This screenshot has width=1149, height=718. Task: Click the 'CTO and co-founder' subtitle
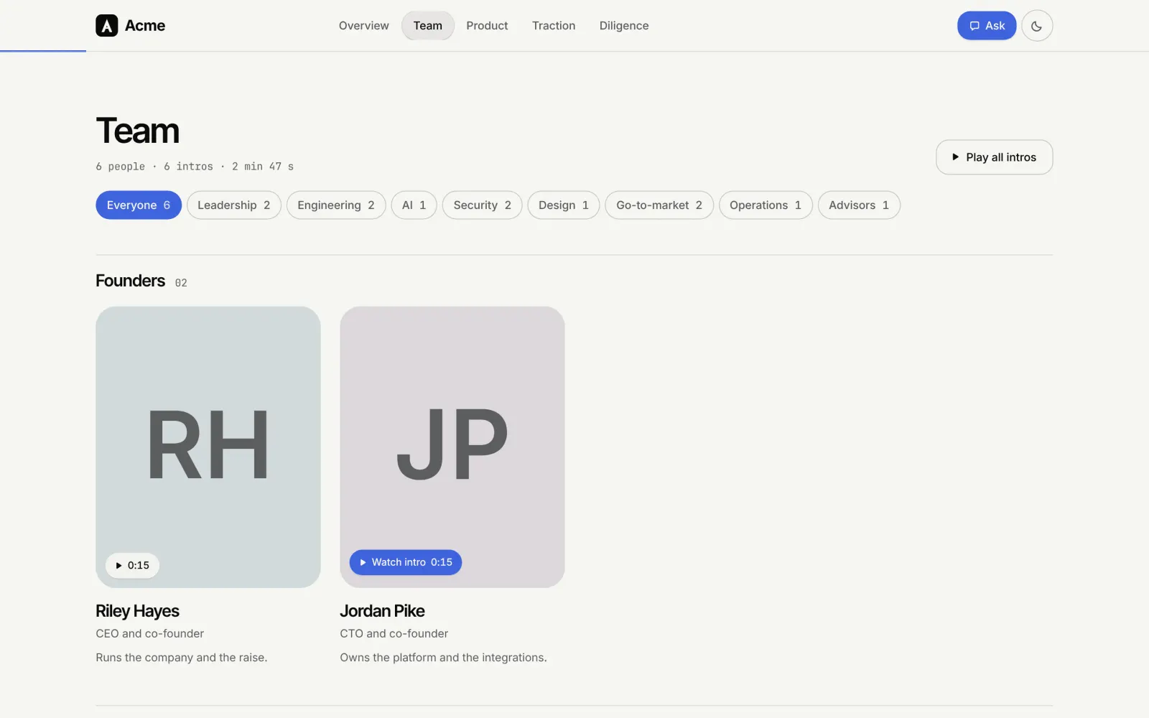[394, 633]
